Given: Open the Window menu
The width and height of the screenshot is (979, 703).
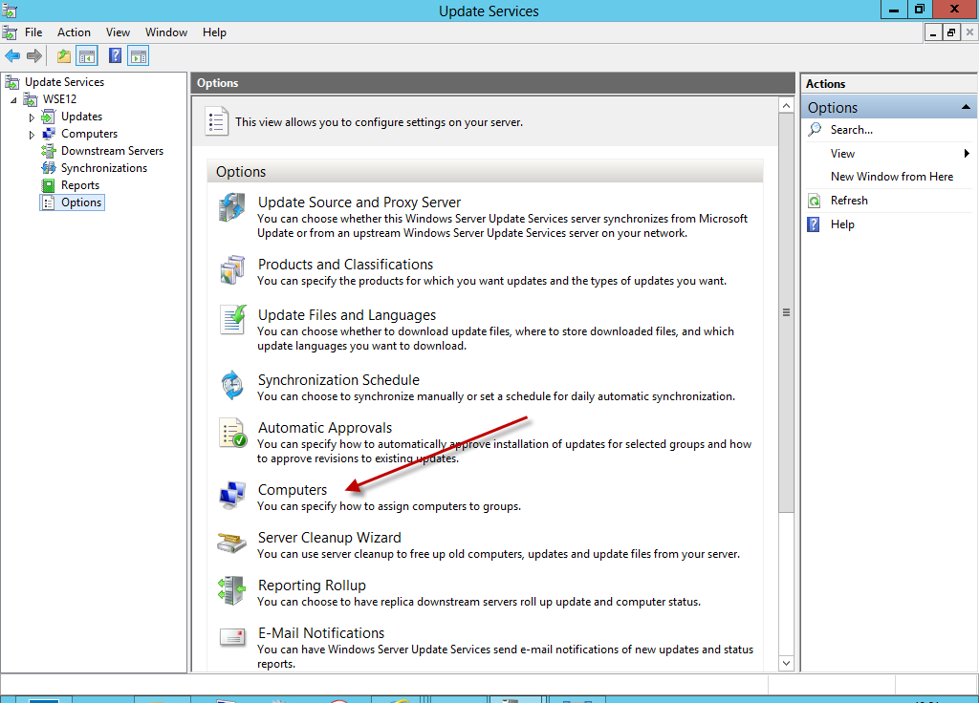Looking at the screenshot, I should [166, 32].
